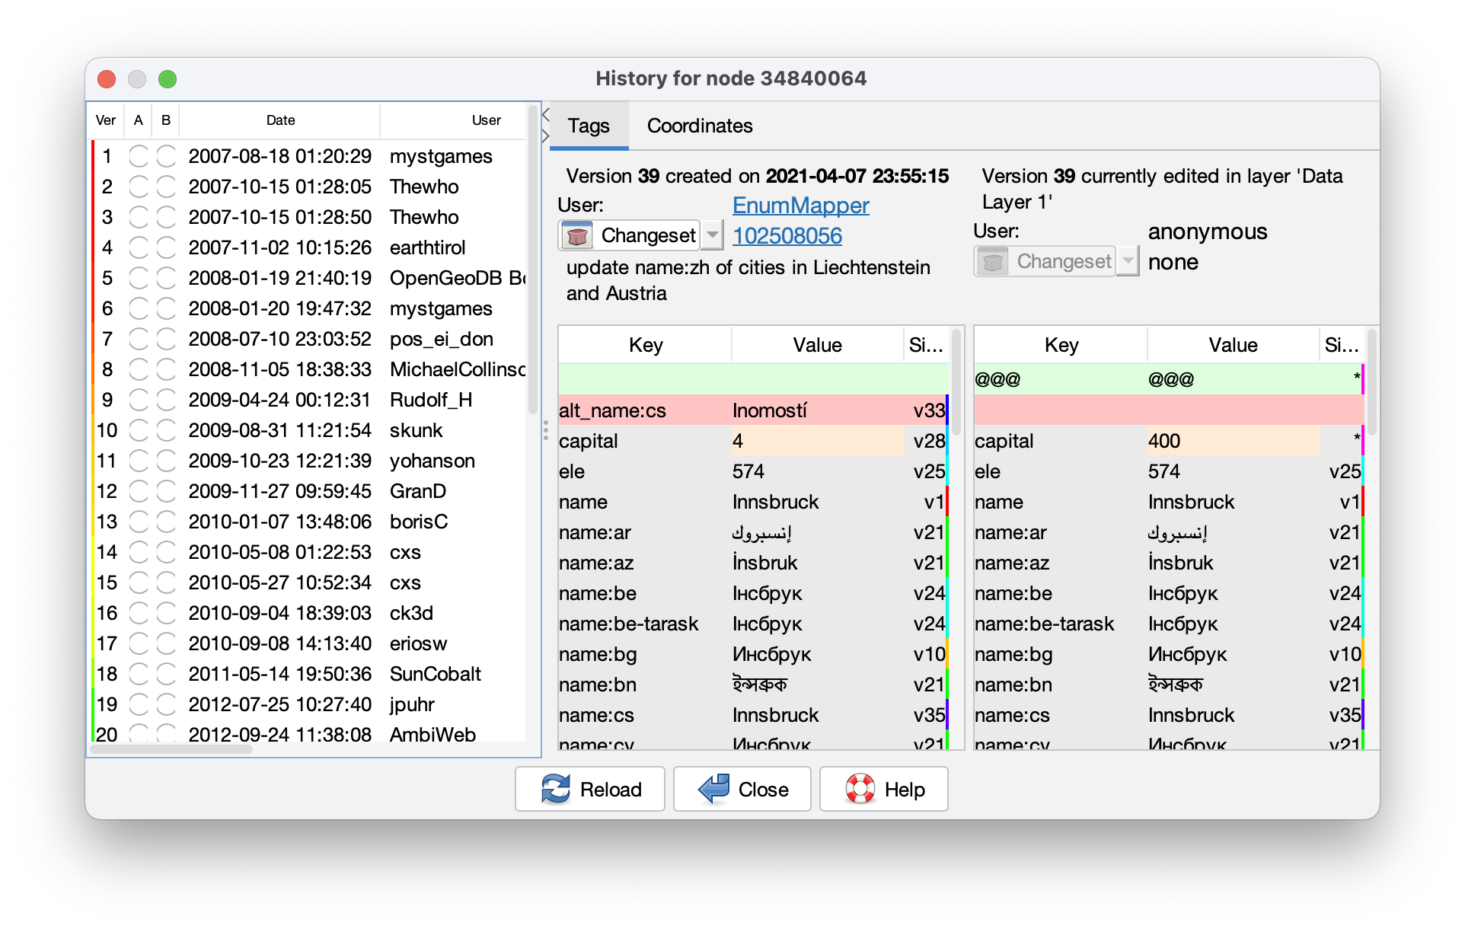The height and width of the screenshot is (932, 1465).
Task: Click the right tag table vertical scrollbar
Action: click(x=1372, y=384)
